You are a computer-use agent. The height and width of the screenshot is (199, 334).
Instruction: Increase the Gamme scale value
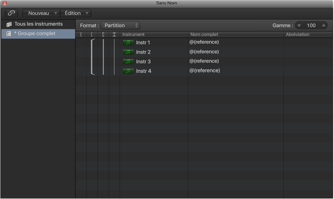pyautogui.click(x=324, y=25)
